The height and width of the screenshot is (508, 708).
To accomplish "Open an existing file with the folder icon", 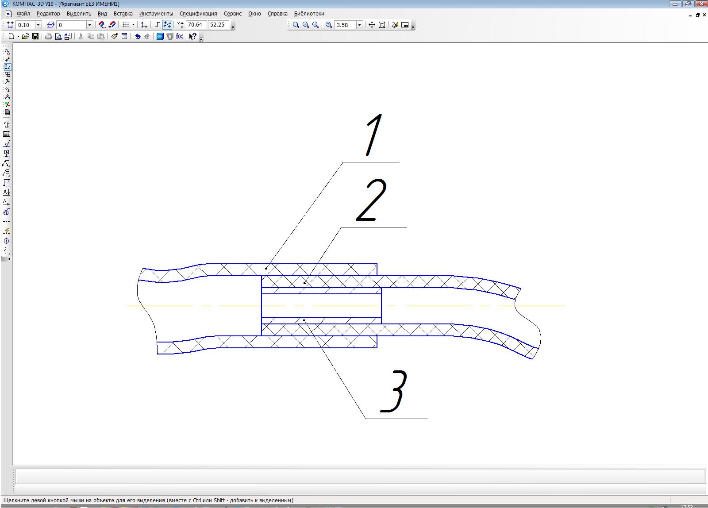I will click(25, 36).
